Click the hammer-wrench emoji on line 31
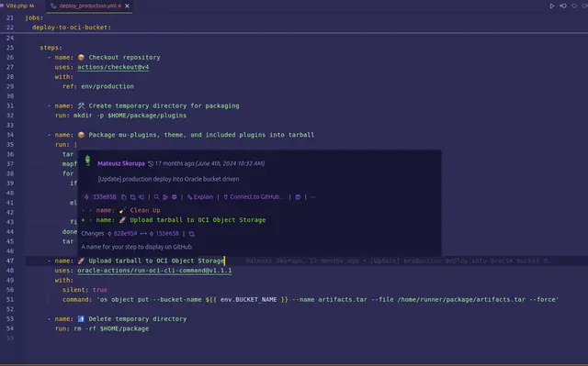Screen dimensions: 588x366 (x=81, y=105)
